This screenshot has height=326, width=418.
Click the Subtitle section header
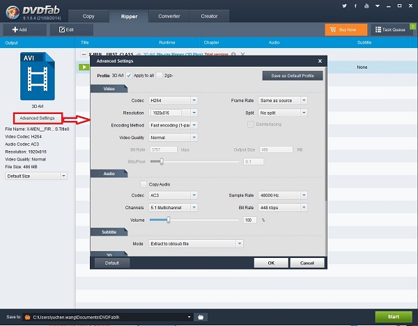[x=109, y=232]
